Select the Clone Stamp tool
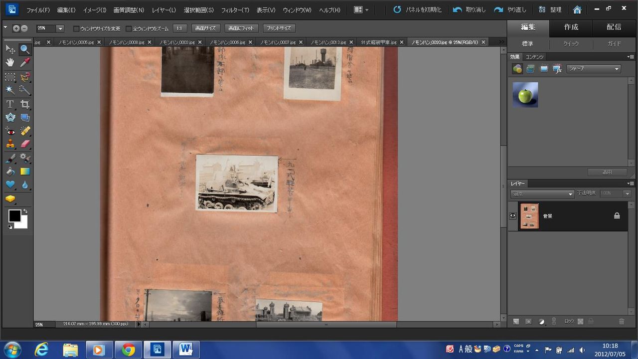The image size is (638, 359). (x=10, y=144)
